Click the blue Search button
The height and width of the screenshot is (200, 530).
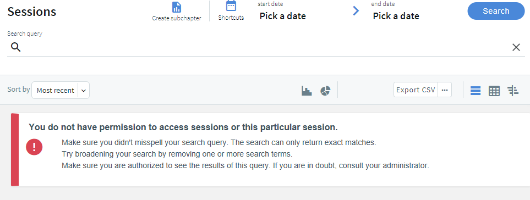(x=496, y=11)
